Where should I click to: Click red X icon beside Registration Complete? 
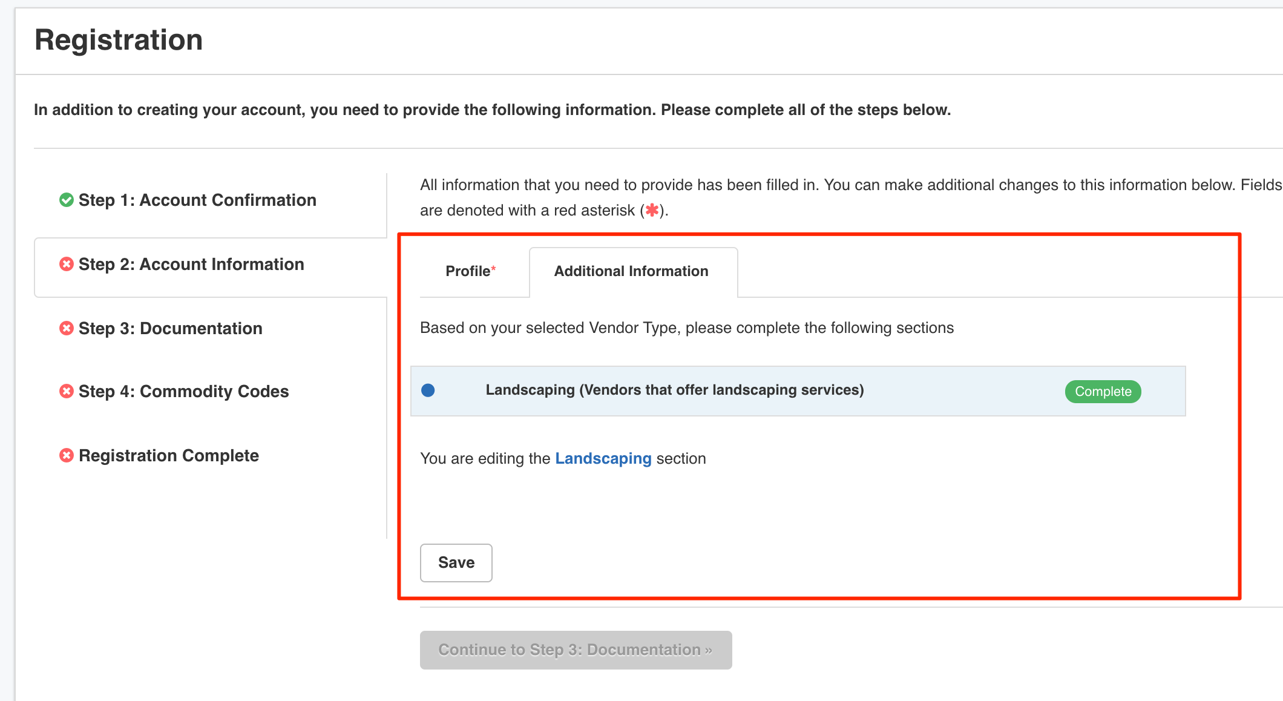(67, 455)
